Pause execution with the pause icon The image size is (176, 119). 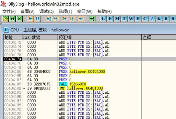38,19
